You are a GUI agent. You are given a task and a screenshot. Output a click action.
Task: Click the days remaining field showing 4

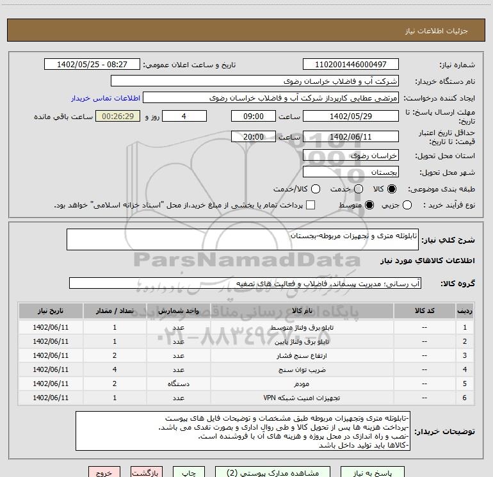(184, 116)
